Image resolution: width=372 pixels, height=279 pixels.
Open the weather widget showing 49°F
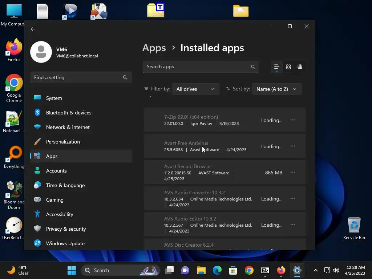tap(17, 270)
